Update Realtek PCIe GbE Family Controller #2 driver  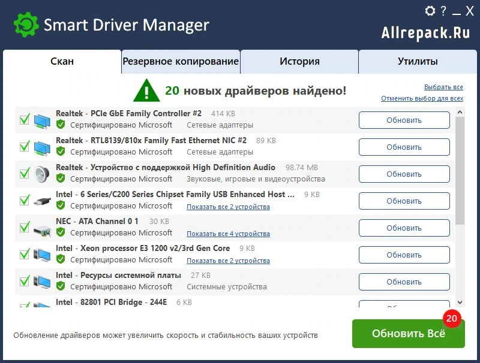pos(404,120)
